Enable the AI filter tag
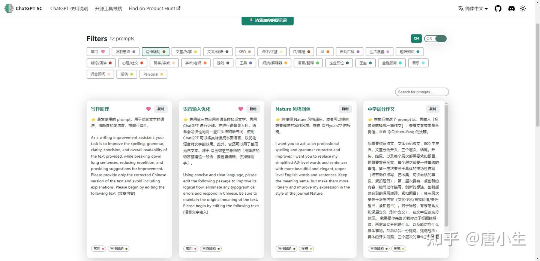 [324, 51]
